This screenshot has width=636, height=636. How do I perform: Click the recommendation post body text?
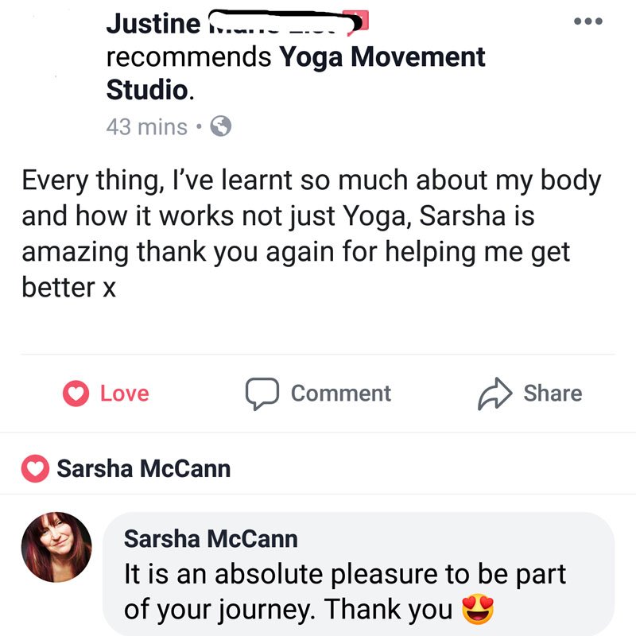(x=311, y=234)
